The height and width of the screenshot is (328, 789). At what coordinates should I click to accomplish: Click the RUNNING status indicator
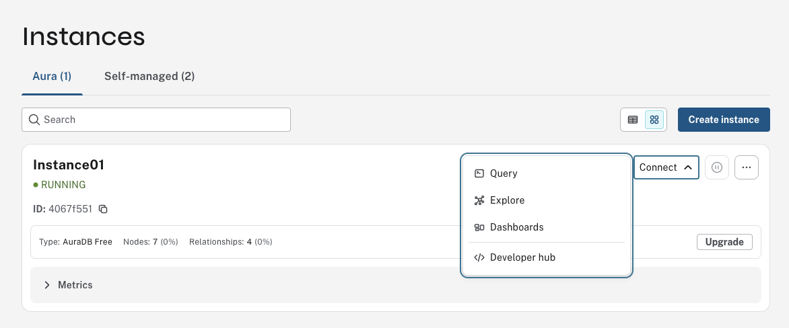click(x=59, y=185)
